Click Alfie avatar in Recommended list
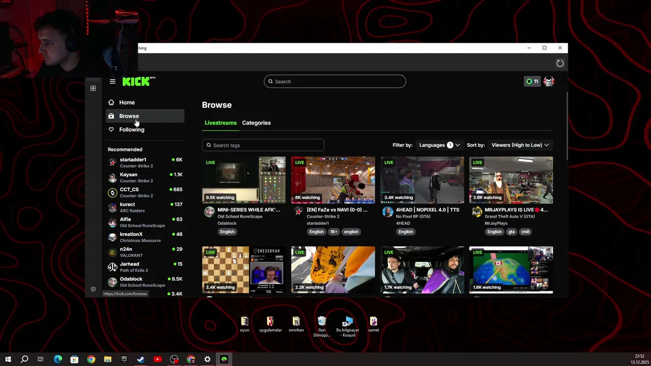Screen dimensions: 651x366 click(112, 222)
